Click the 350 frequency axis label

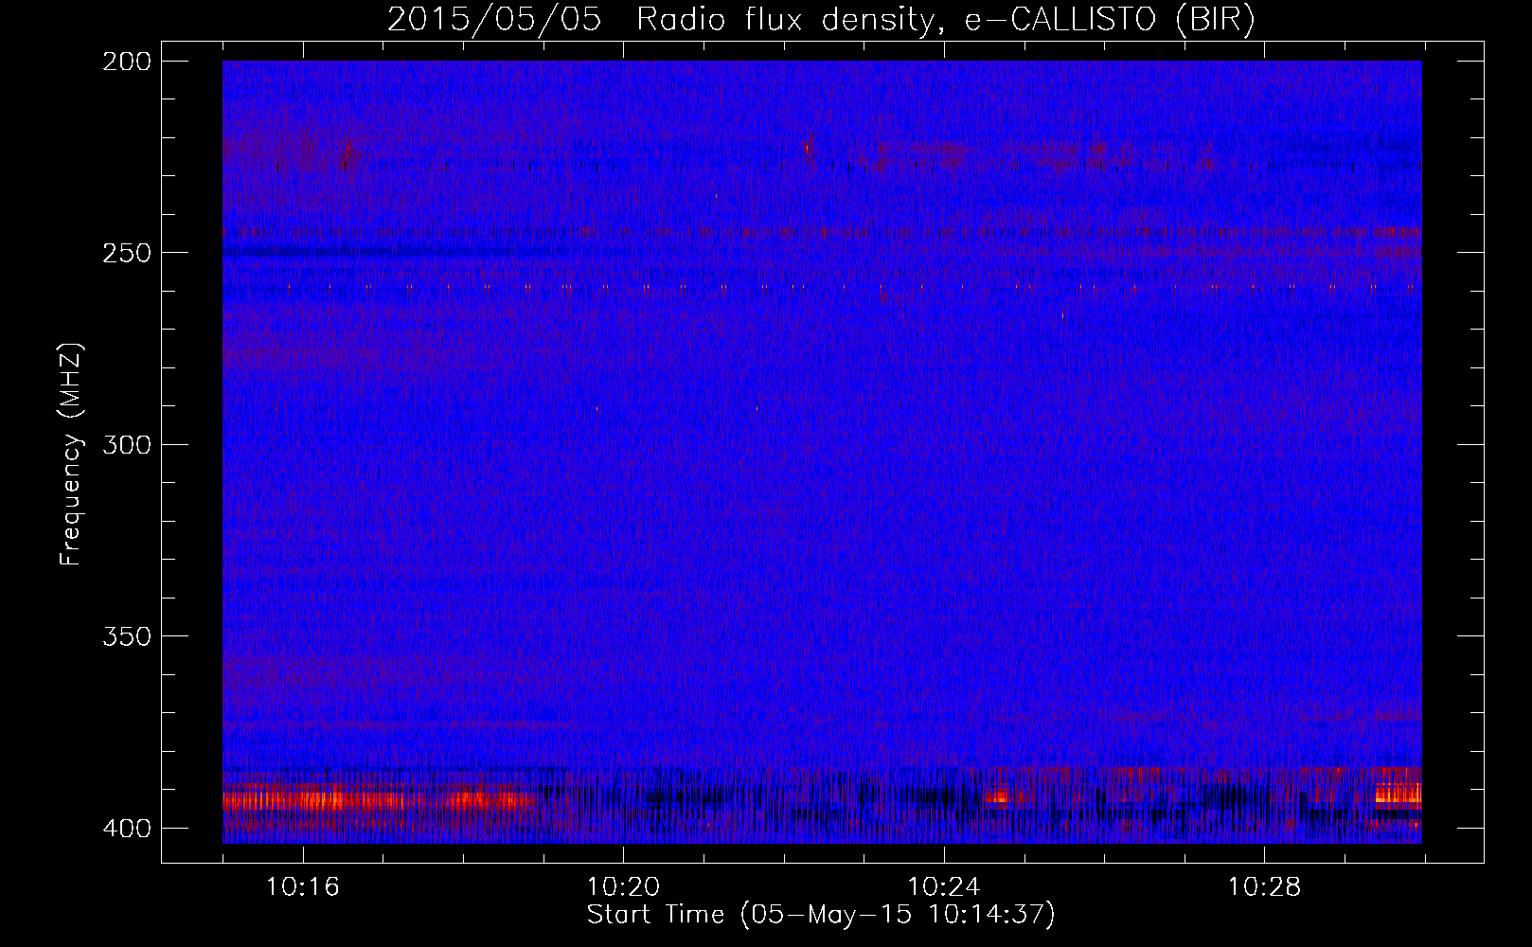point(127,636)
